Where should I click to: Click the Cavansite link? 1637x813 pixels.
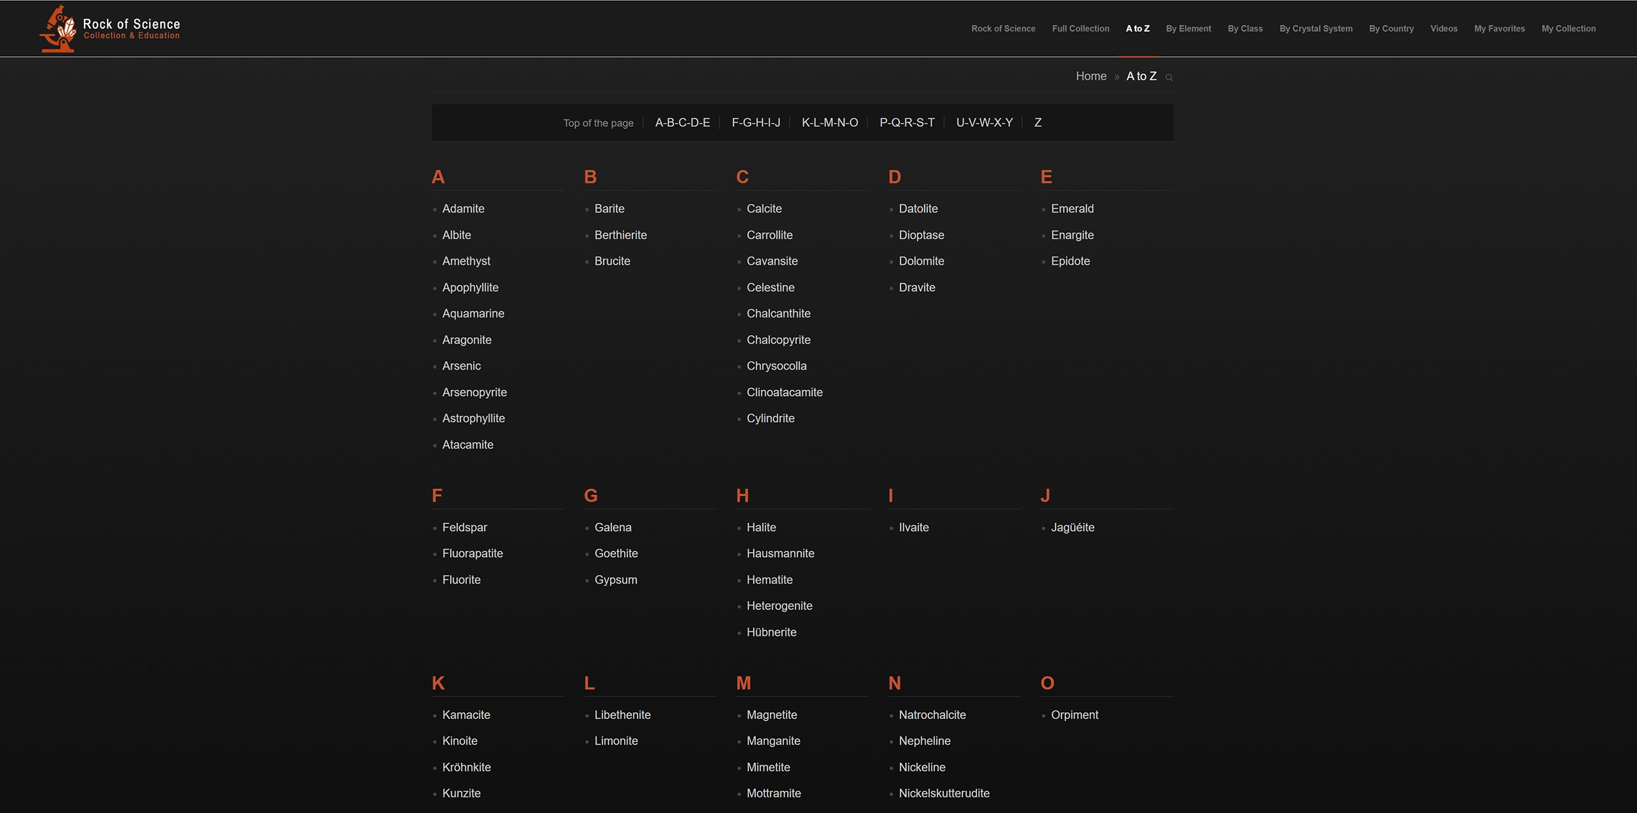[x=772, y=261]
